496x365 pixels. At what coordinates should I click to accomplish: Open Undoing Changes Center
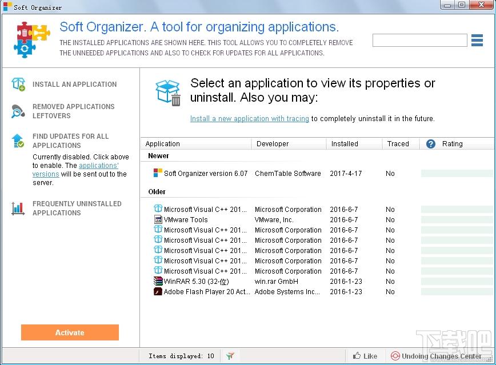pyautogui.click(x=441, y=356)
